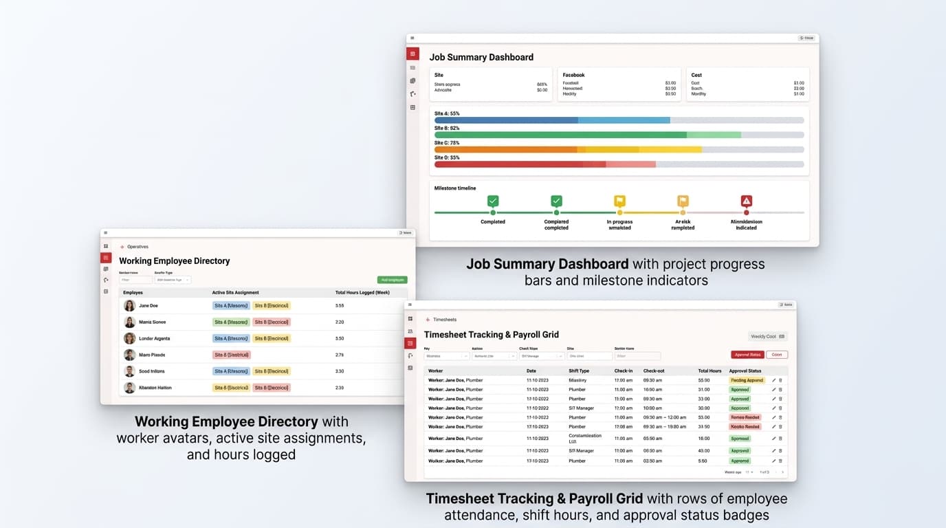
Task: Open grid sidebar icon in Employee Directory window
Action: pyautogui.click(x=106, y=246)
